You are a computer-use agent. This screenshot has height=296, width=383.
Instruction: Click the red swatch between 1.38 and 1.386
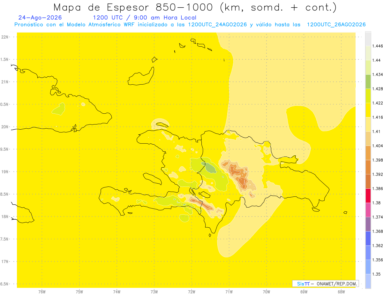click(x=368, y=195)
